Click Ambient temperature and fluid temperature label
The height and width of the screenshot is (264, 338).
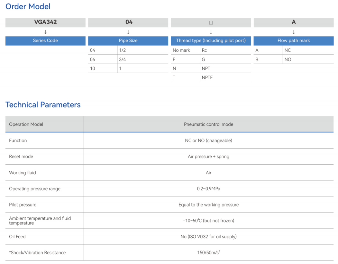pos(40,221)
